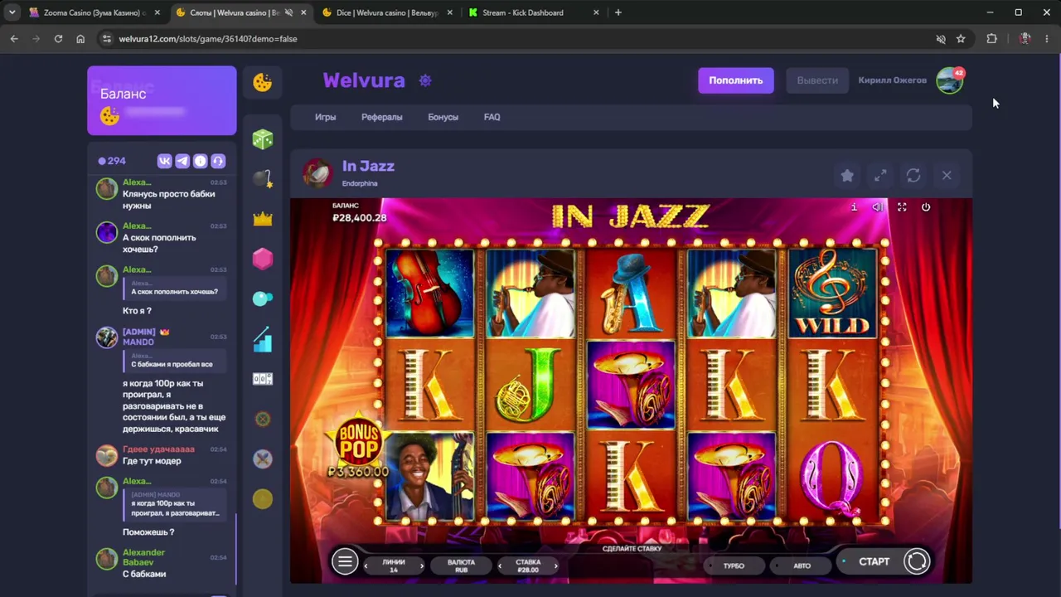1061x597 pixels.
Task: Open the tab search dropdown arrow
Action: tap(12, 12)
